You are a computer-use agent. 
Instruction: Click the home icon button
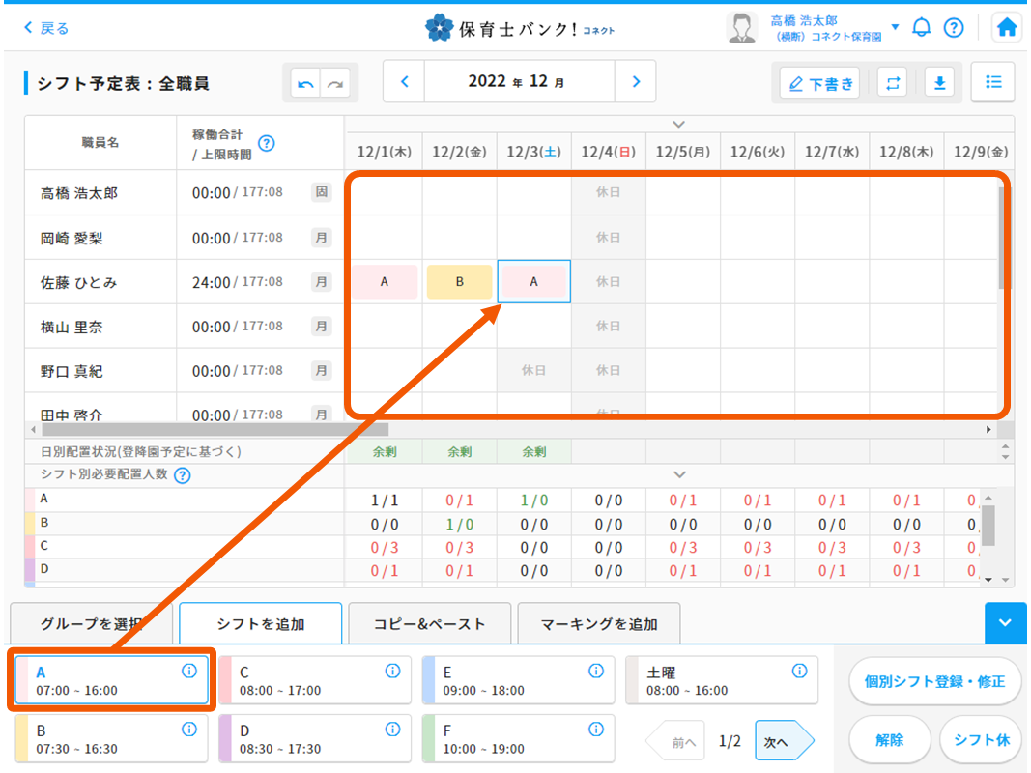pyautogui.click(x=1007, y=28)
